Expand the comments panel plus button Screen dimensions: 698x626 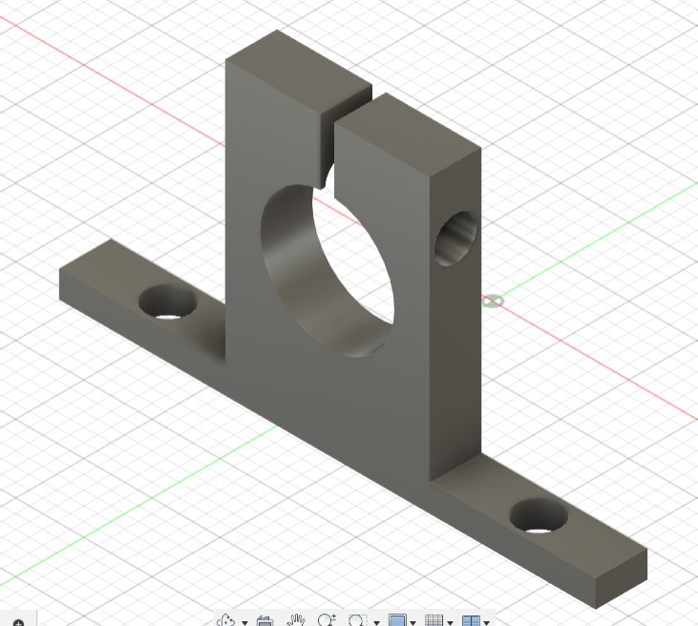coord(18,622)
